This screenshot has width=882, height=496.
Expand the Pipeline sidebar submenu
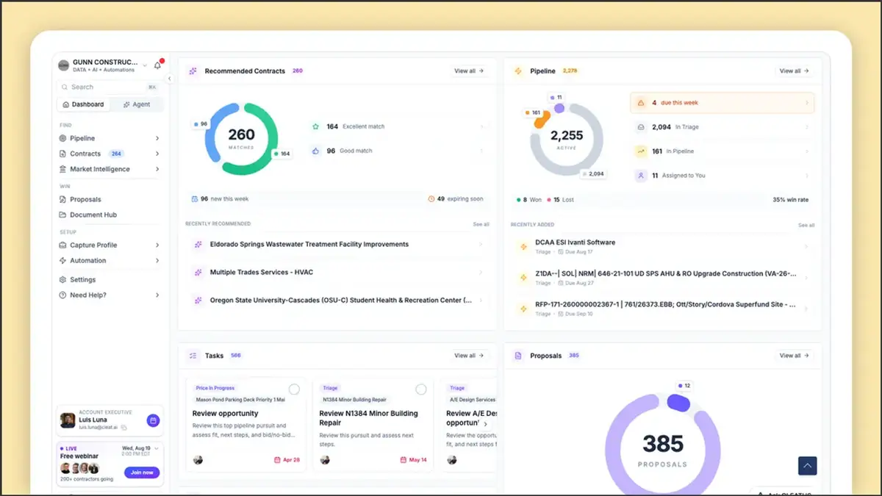tap(157, 138)
